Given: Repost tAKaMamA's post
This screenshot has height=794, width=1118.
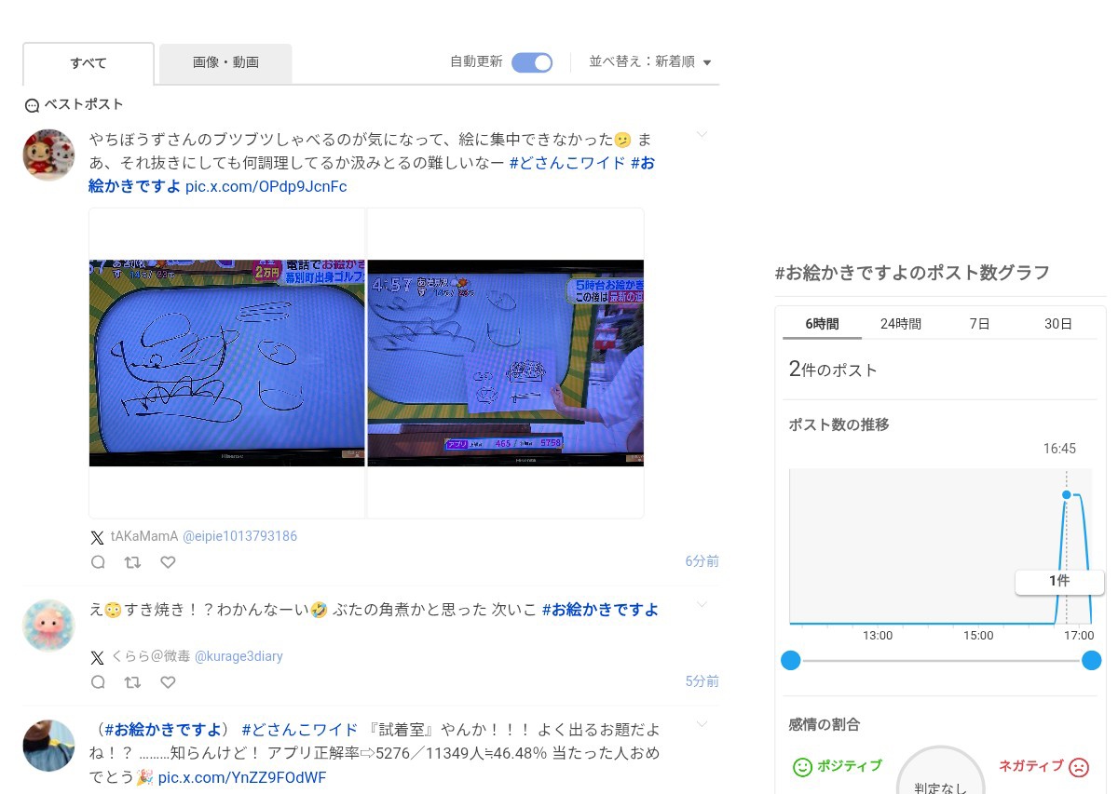Looking at the screenshot, I should (132, 562).
